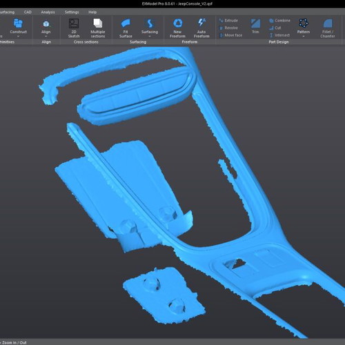The image size is (345, 345).
Task: Open the Construct primitives tool
Action: 18,26
